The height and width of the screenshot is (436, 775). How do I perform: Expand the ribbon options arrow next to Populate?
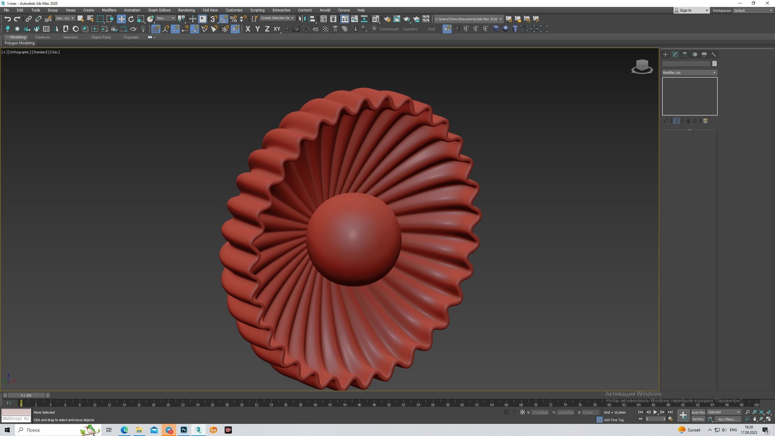click(x=154, y=37)
